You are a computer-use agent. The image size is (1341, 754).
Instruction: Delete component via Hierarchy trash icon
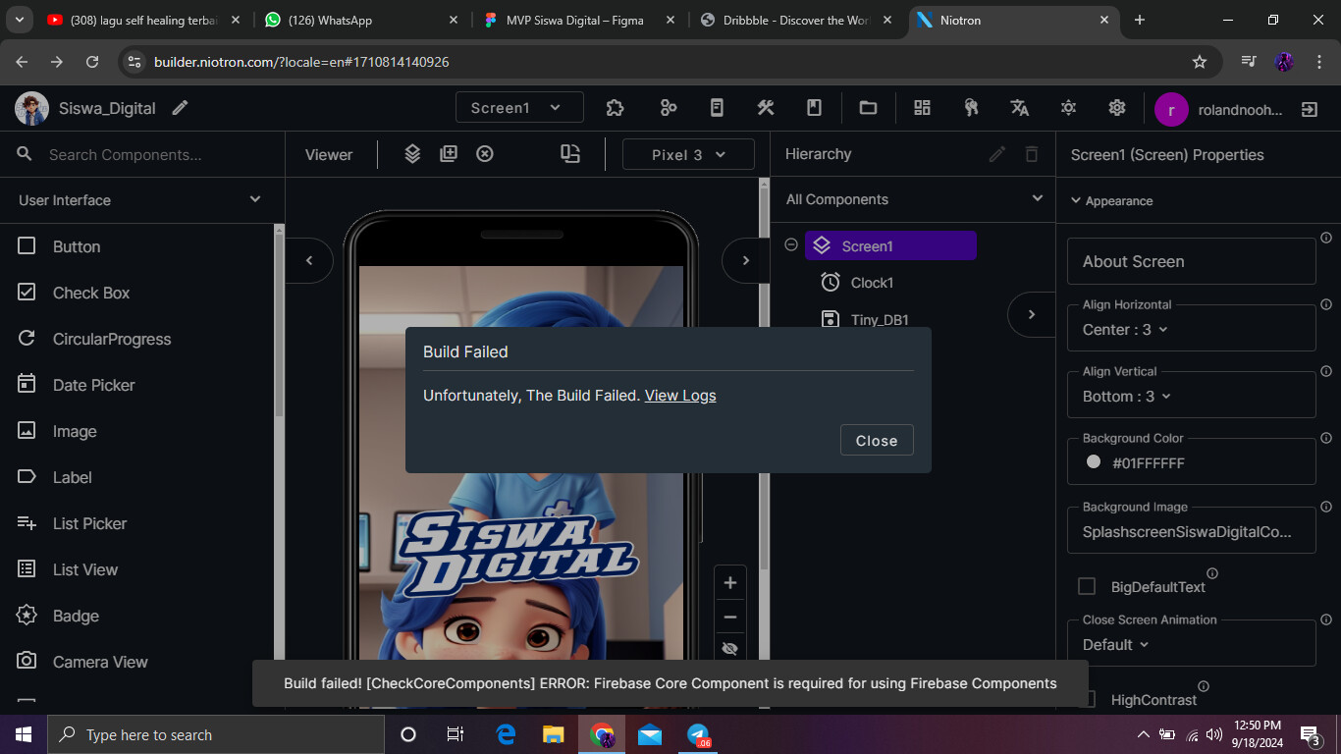1032,154
